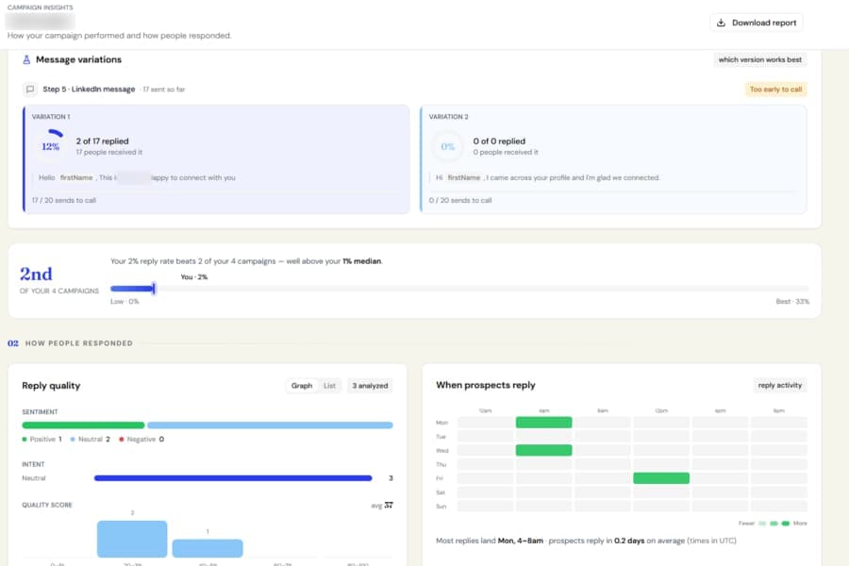Viewport: 849px width, 566px height.
Task: Click the quality score bar labeled 1
Action: pyautogui.click(x=208, y=548)
